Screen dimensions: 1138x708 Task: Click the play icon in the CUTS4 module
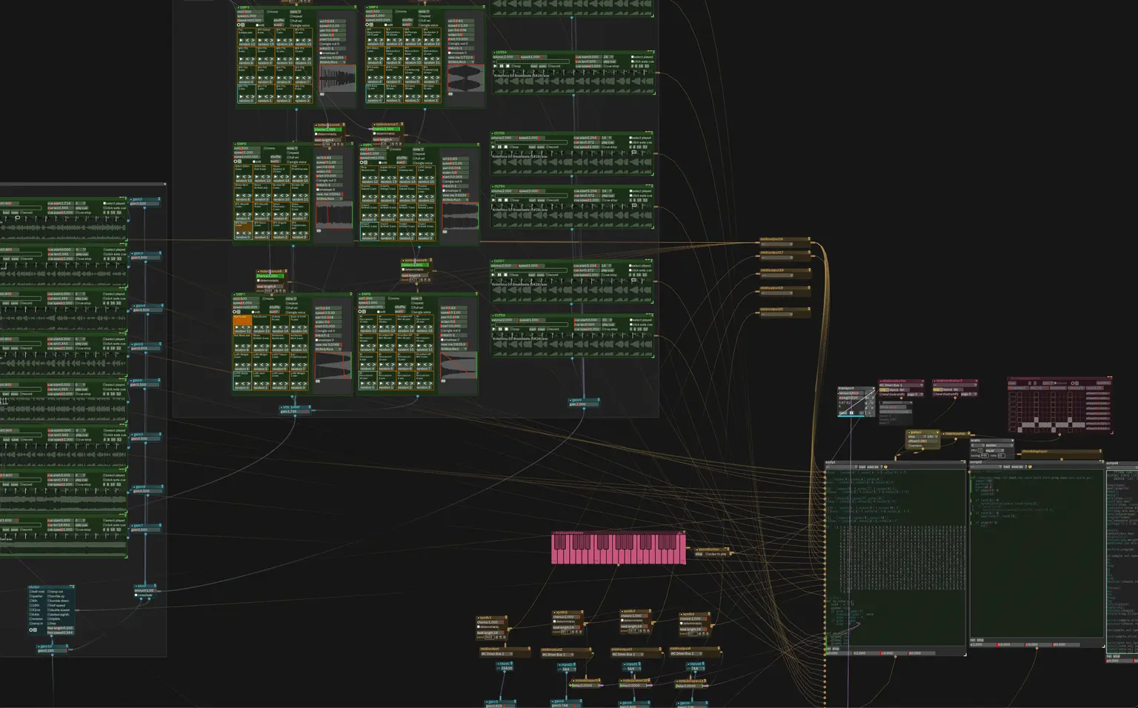click(x=495, y=66)
